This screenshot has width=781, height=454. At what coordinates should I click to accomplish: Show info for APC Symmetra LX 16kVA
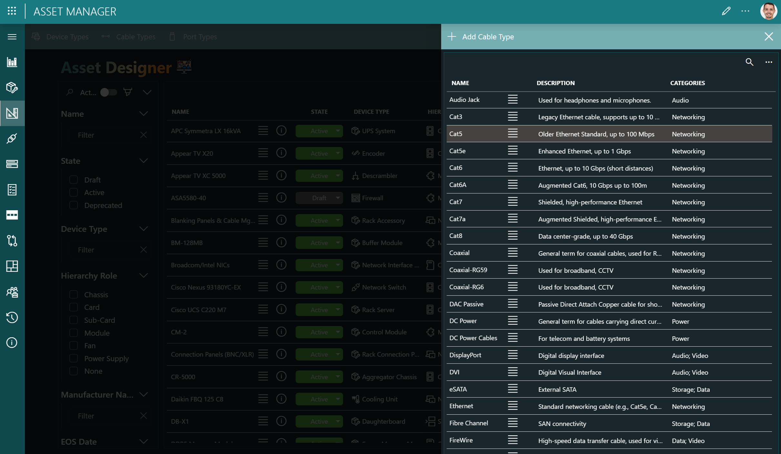click(281, 131)
